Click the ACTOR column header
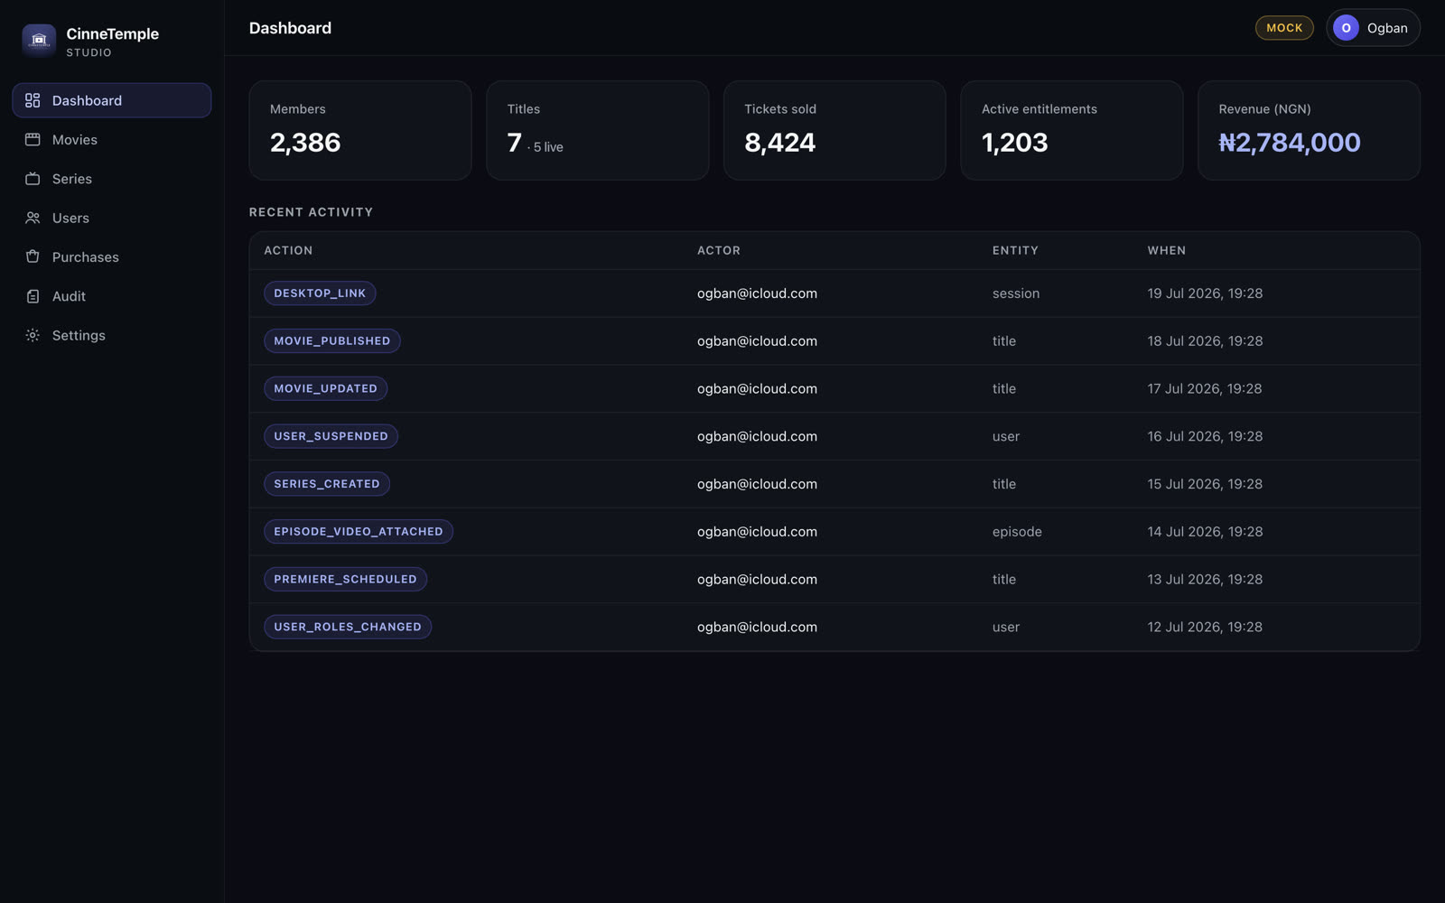Image resolution: width=1445 pixels, height=903 pixels. pyautogui.click(x=719, y=250)
